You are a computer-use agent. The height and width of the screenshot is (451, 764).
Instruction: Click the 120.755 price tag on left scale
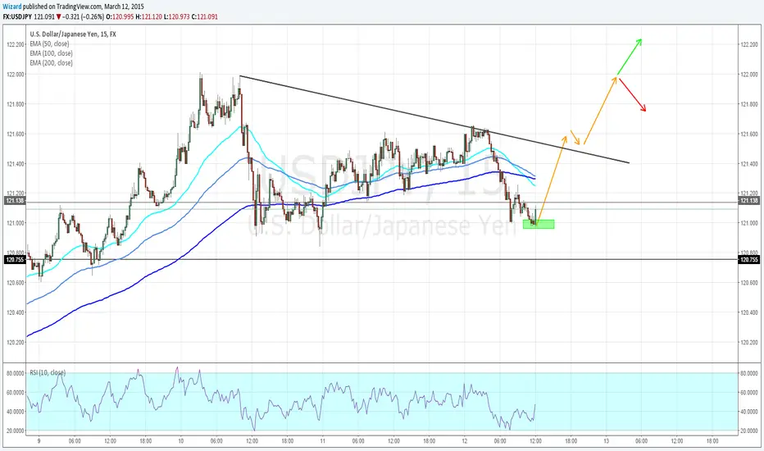pos(15,260)
